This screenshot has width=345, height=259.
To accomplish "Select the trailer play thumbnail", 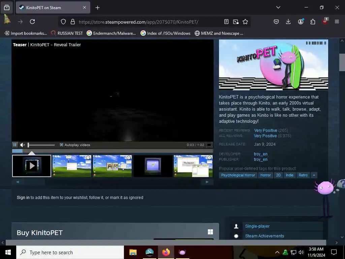I will pyautogui.click(x=32, y=166).
